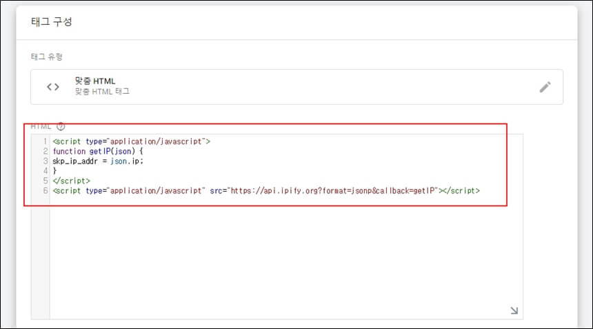Click code line 1 opening script tag
593x329 pixels.
click(x=131, y=141)
